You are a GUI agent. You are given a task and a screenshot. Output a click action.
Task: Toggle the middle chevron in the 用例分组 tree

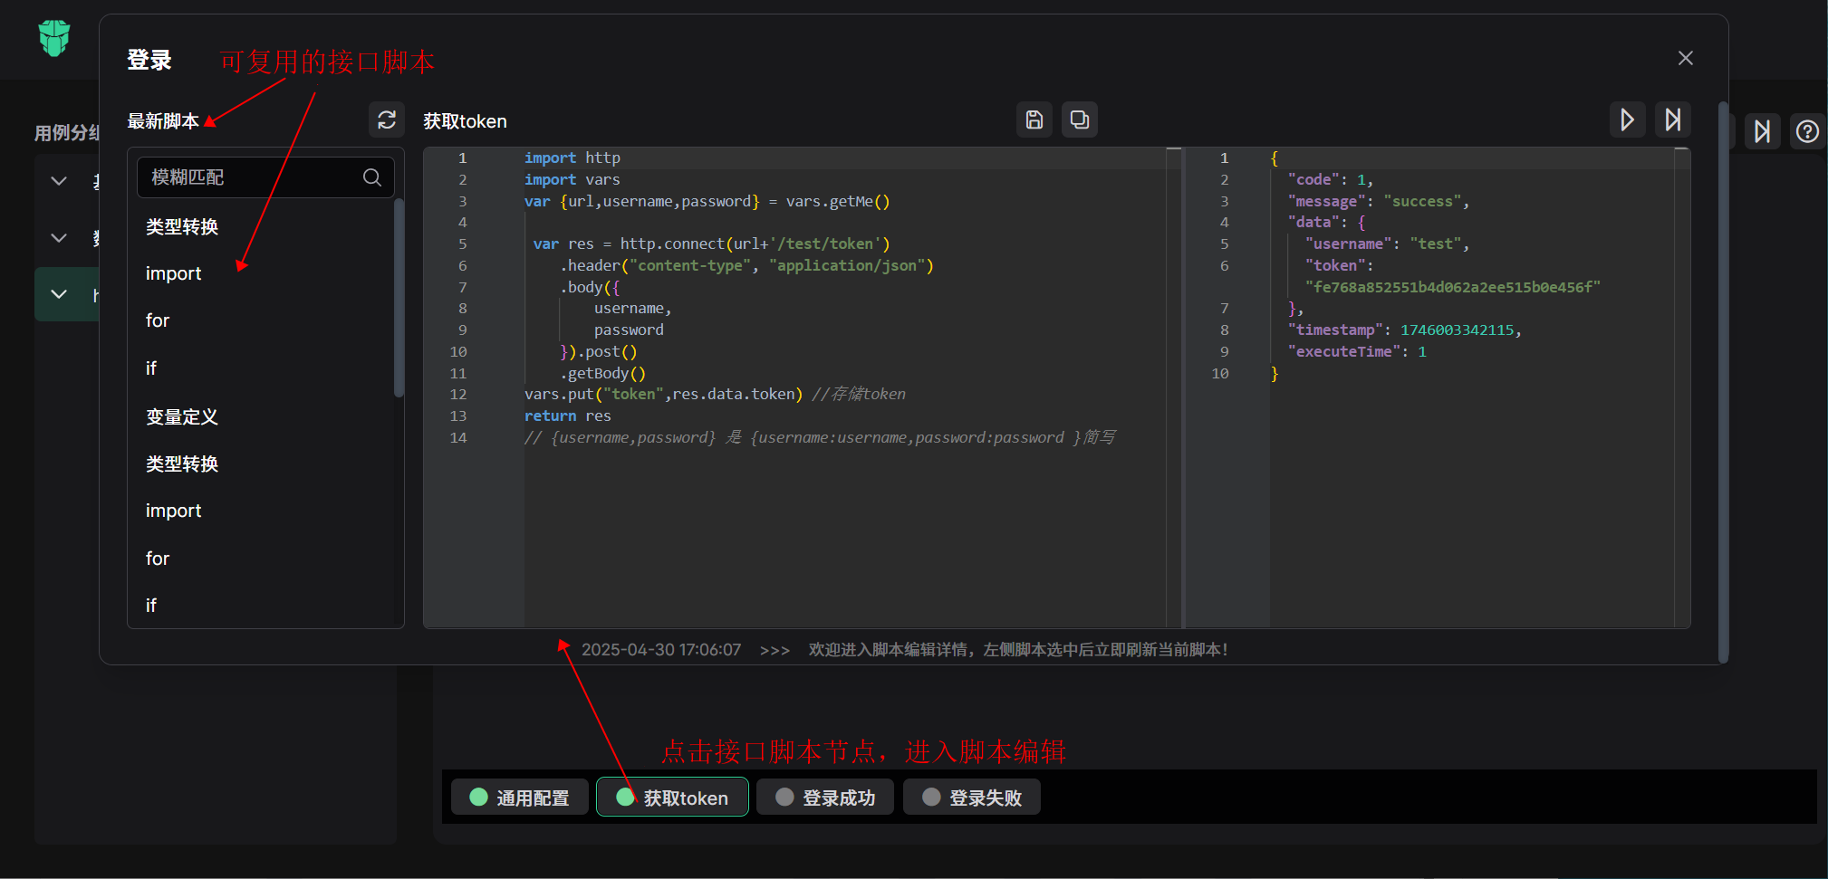point(59,238)
